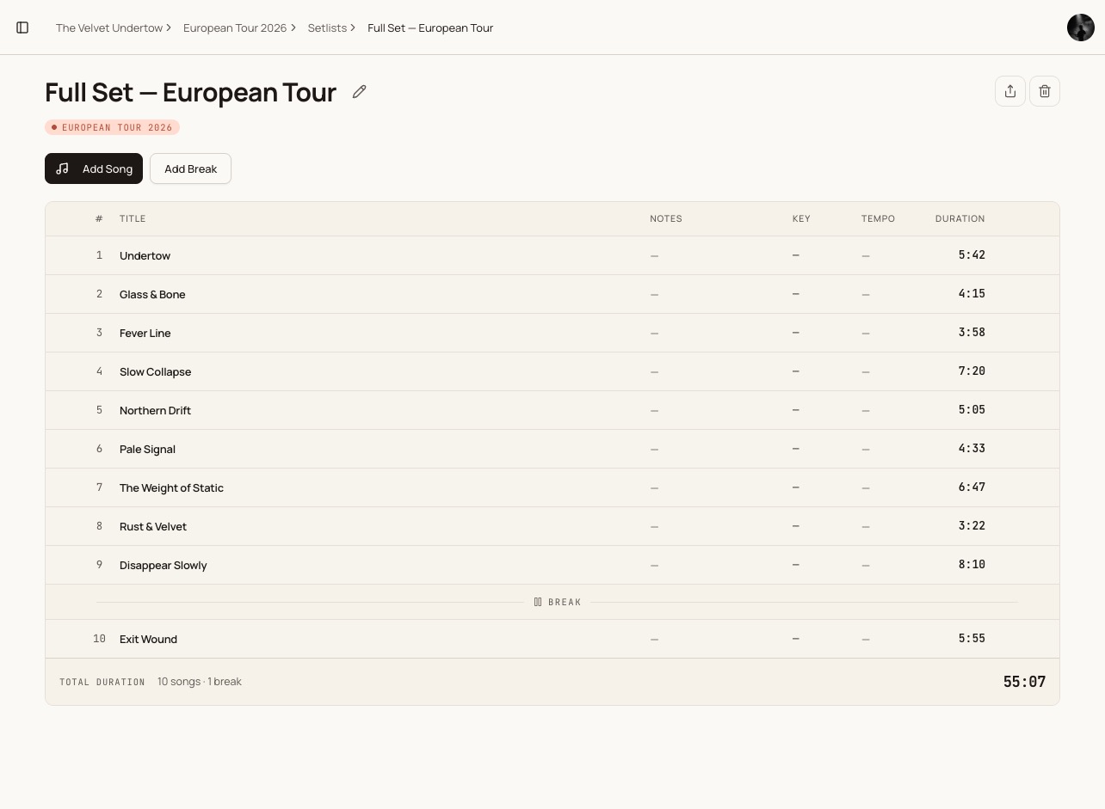The image size is (1105, 809).
Task: Select the Exit Wound song
Action: (x=148, y=639)
